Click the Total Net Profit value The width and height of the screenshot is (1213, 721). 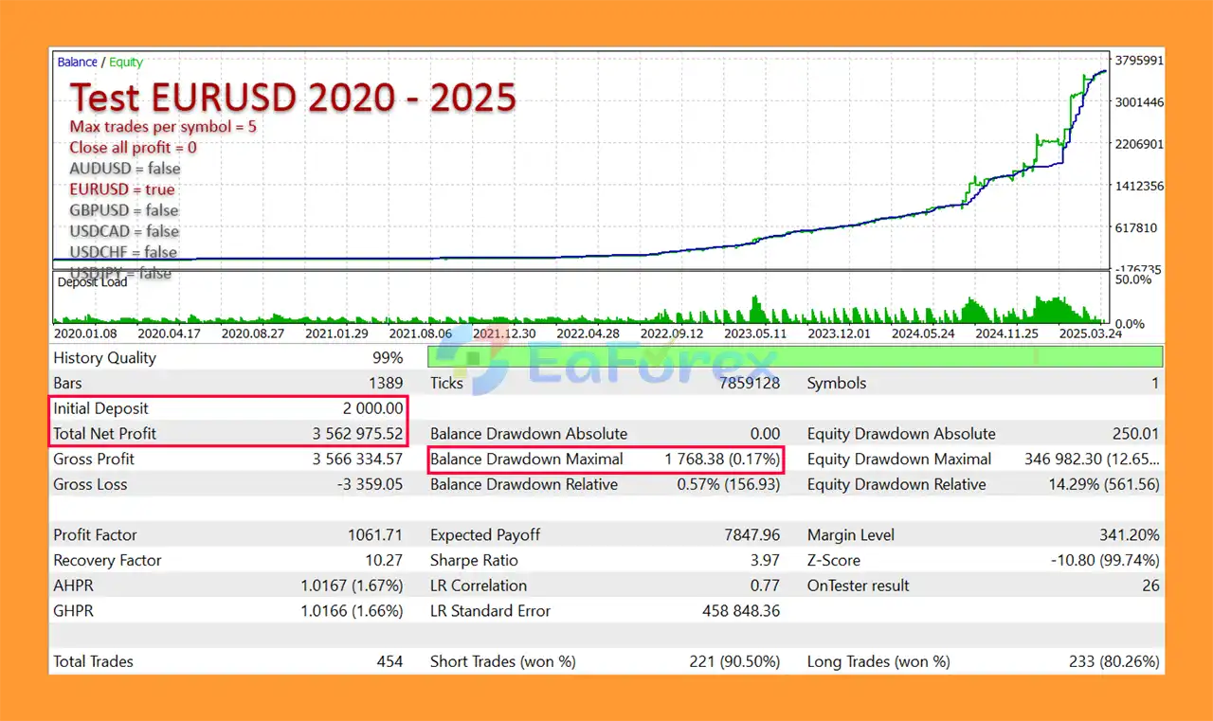tap(357, 434)
